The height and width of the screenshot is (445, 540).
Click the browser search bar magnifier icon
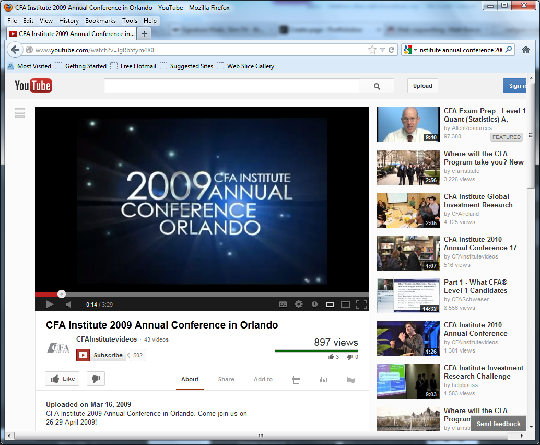pyautogui.click(x=508, y=50)
